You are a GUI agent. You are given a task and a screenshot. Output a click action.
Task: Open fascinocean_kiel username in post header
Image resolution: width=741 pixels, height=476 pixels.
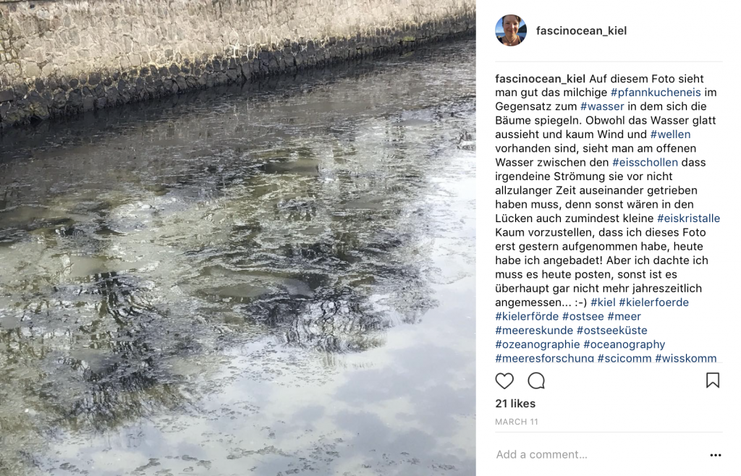pyautogui.click(x=581, y=30)
